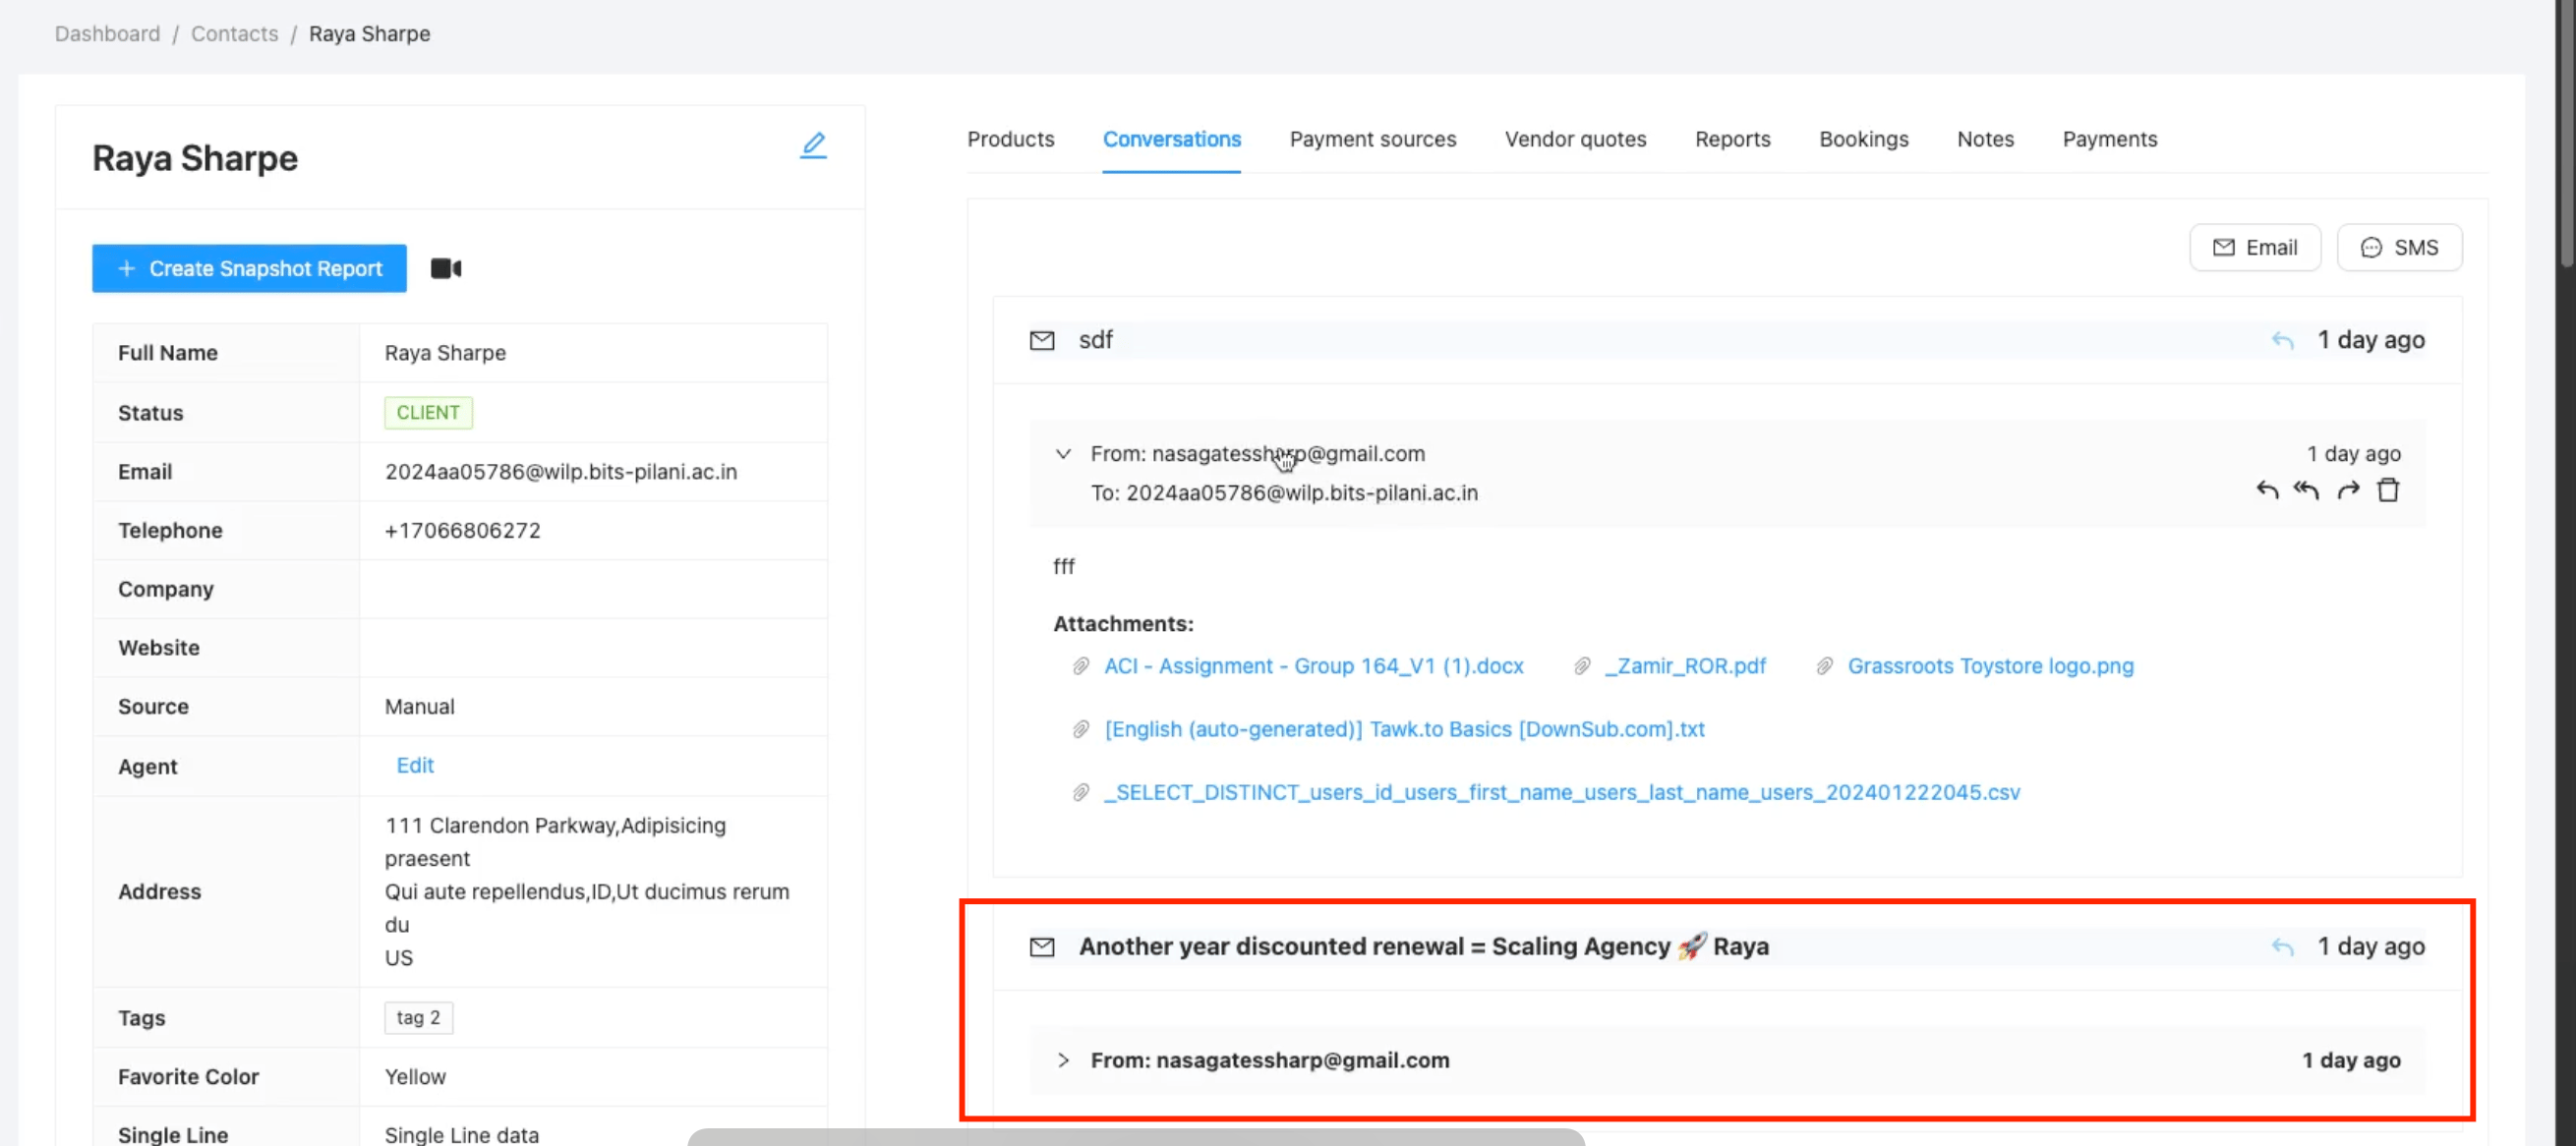This screenshot has width=2576, height=1146.
Task: Click the Create Snapshot Report button
Action: [249, 269]
